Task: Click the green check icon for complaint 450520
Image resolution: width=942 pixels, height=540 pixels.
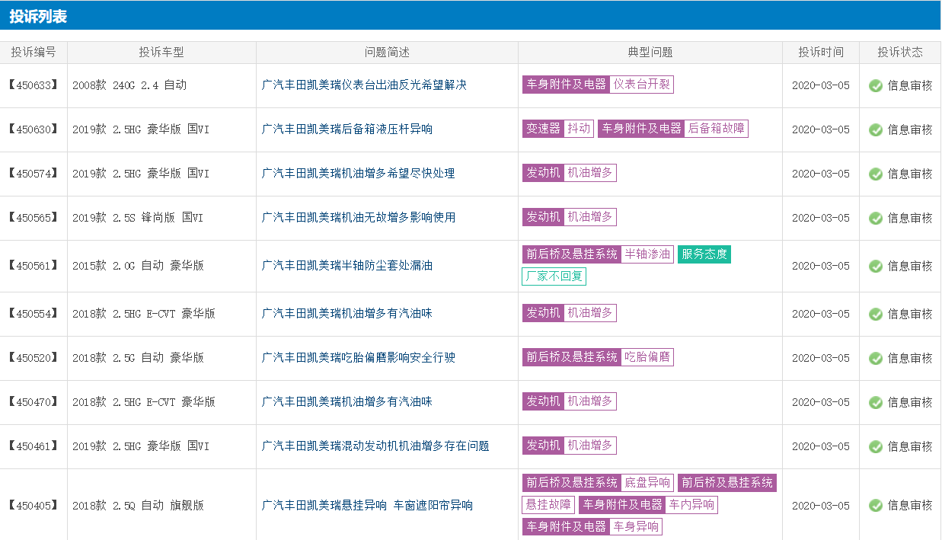Action: 876,358
